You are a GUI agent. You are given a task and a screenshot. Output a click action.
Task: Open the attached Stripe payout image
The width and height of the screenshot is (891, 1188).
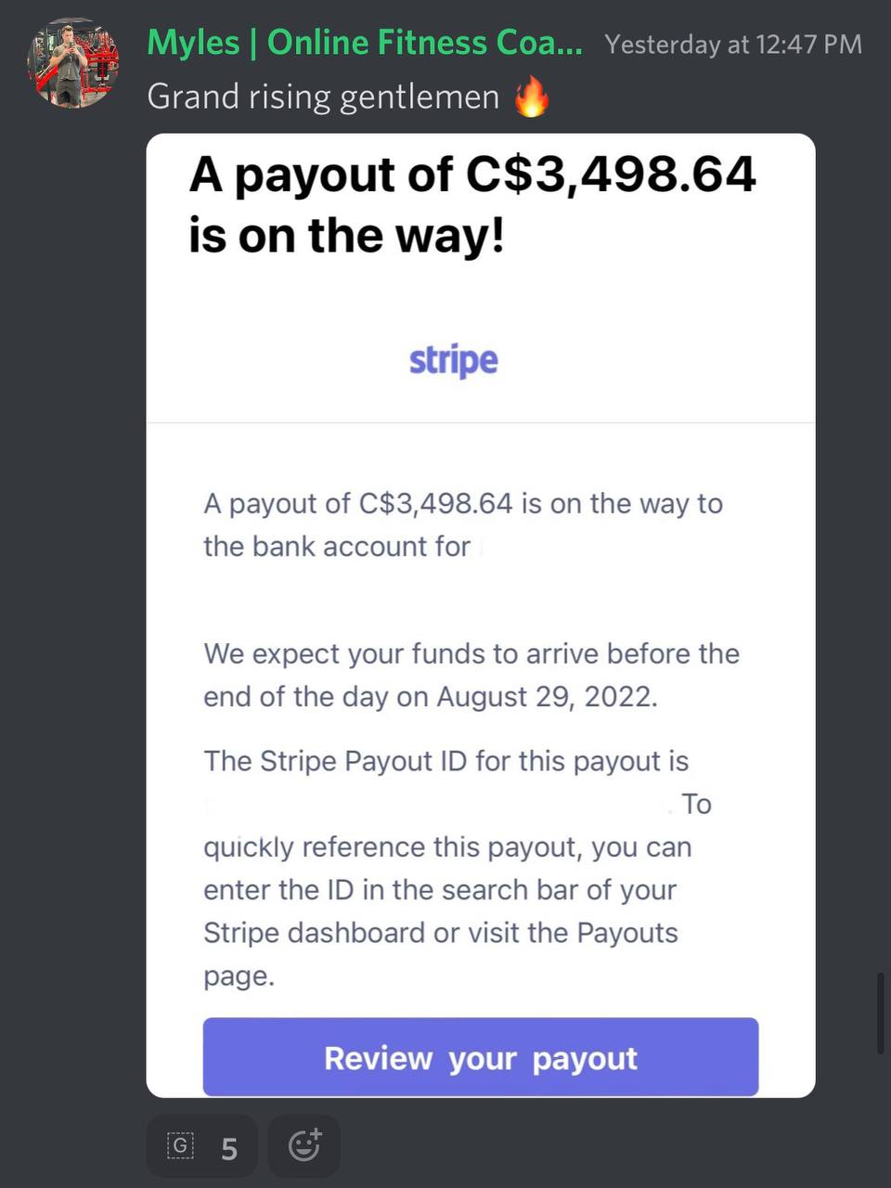(481, 615)
